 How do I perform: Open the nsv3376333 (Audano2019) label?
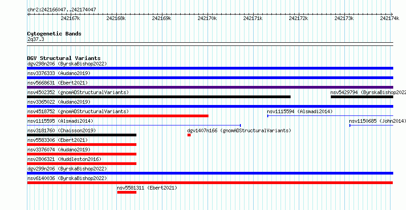[x=59, y=73]
